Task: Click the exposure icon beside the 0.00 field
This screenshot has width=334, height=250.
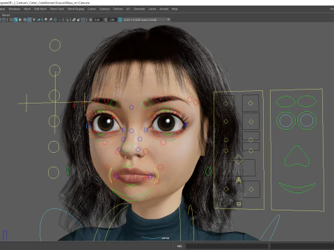Action: coord(90,19)
